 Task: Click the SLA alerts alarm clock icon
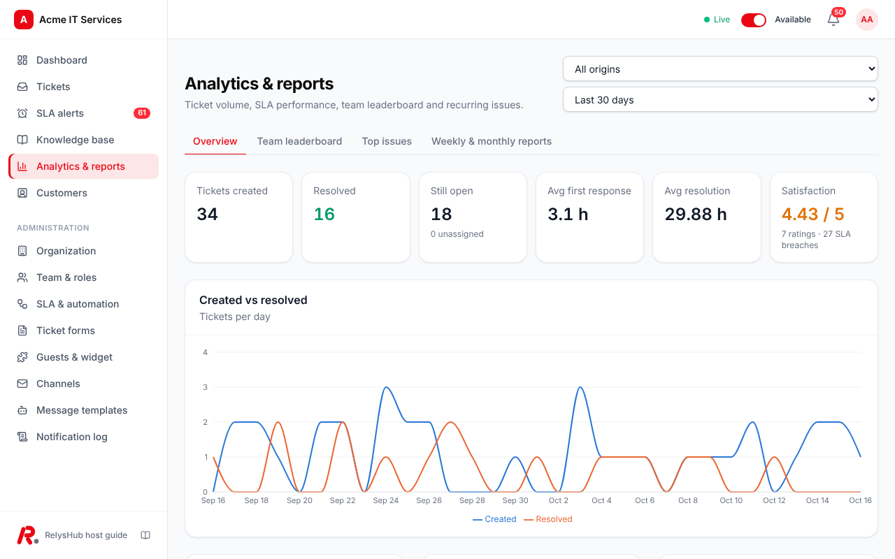tap(22, 113)
